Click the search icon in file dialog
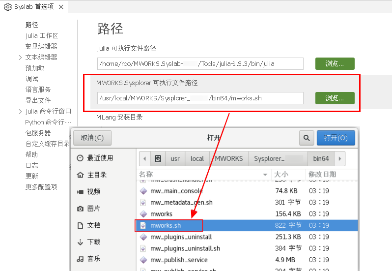This screenshot has width=392, height=271. coord(307,138)
